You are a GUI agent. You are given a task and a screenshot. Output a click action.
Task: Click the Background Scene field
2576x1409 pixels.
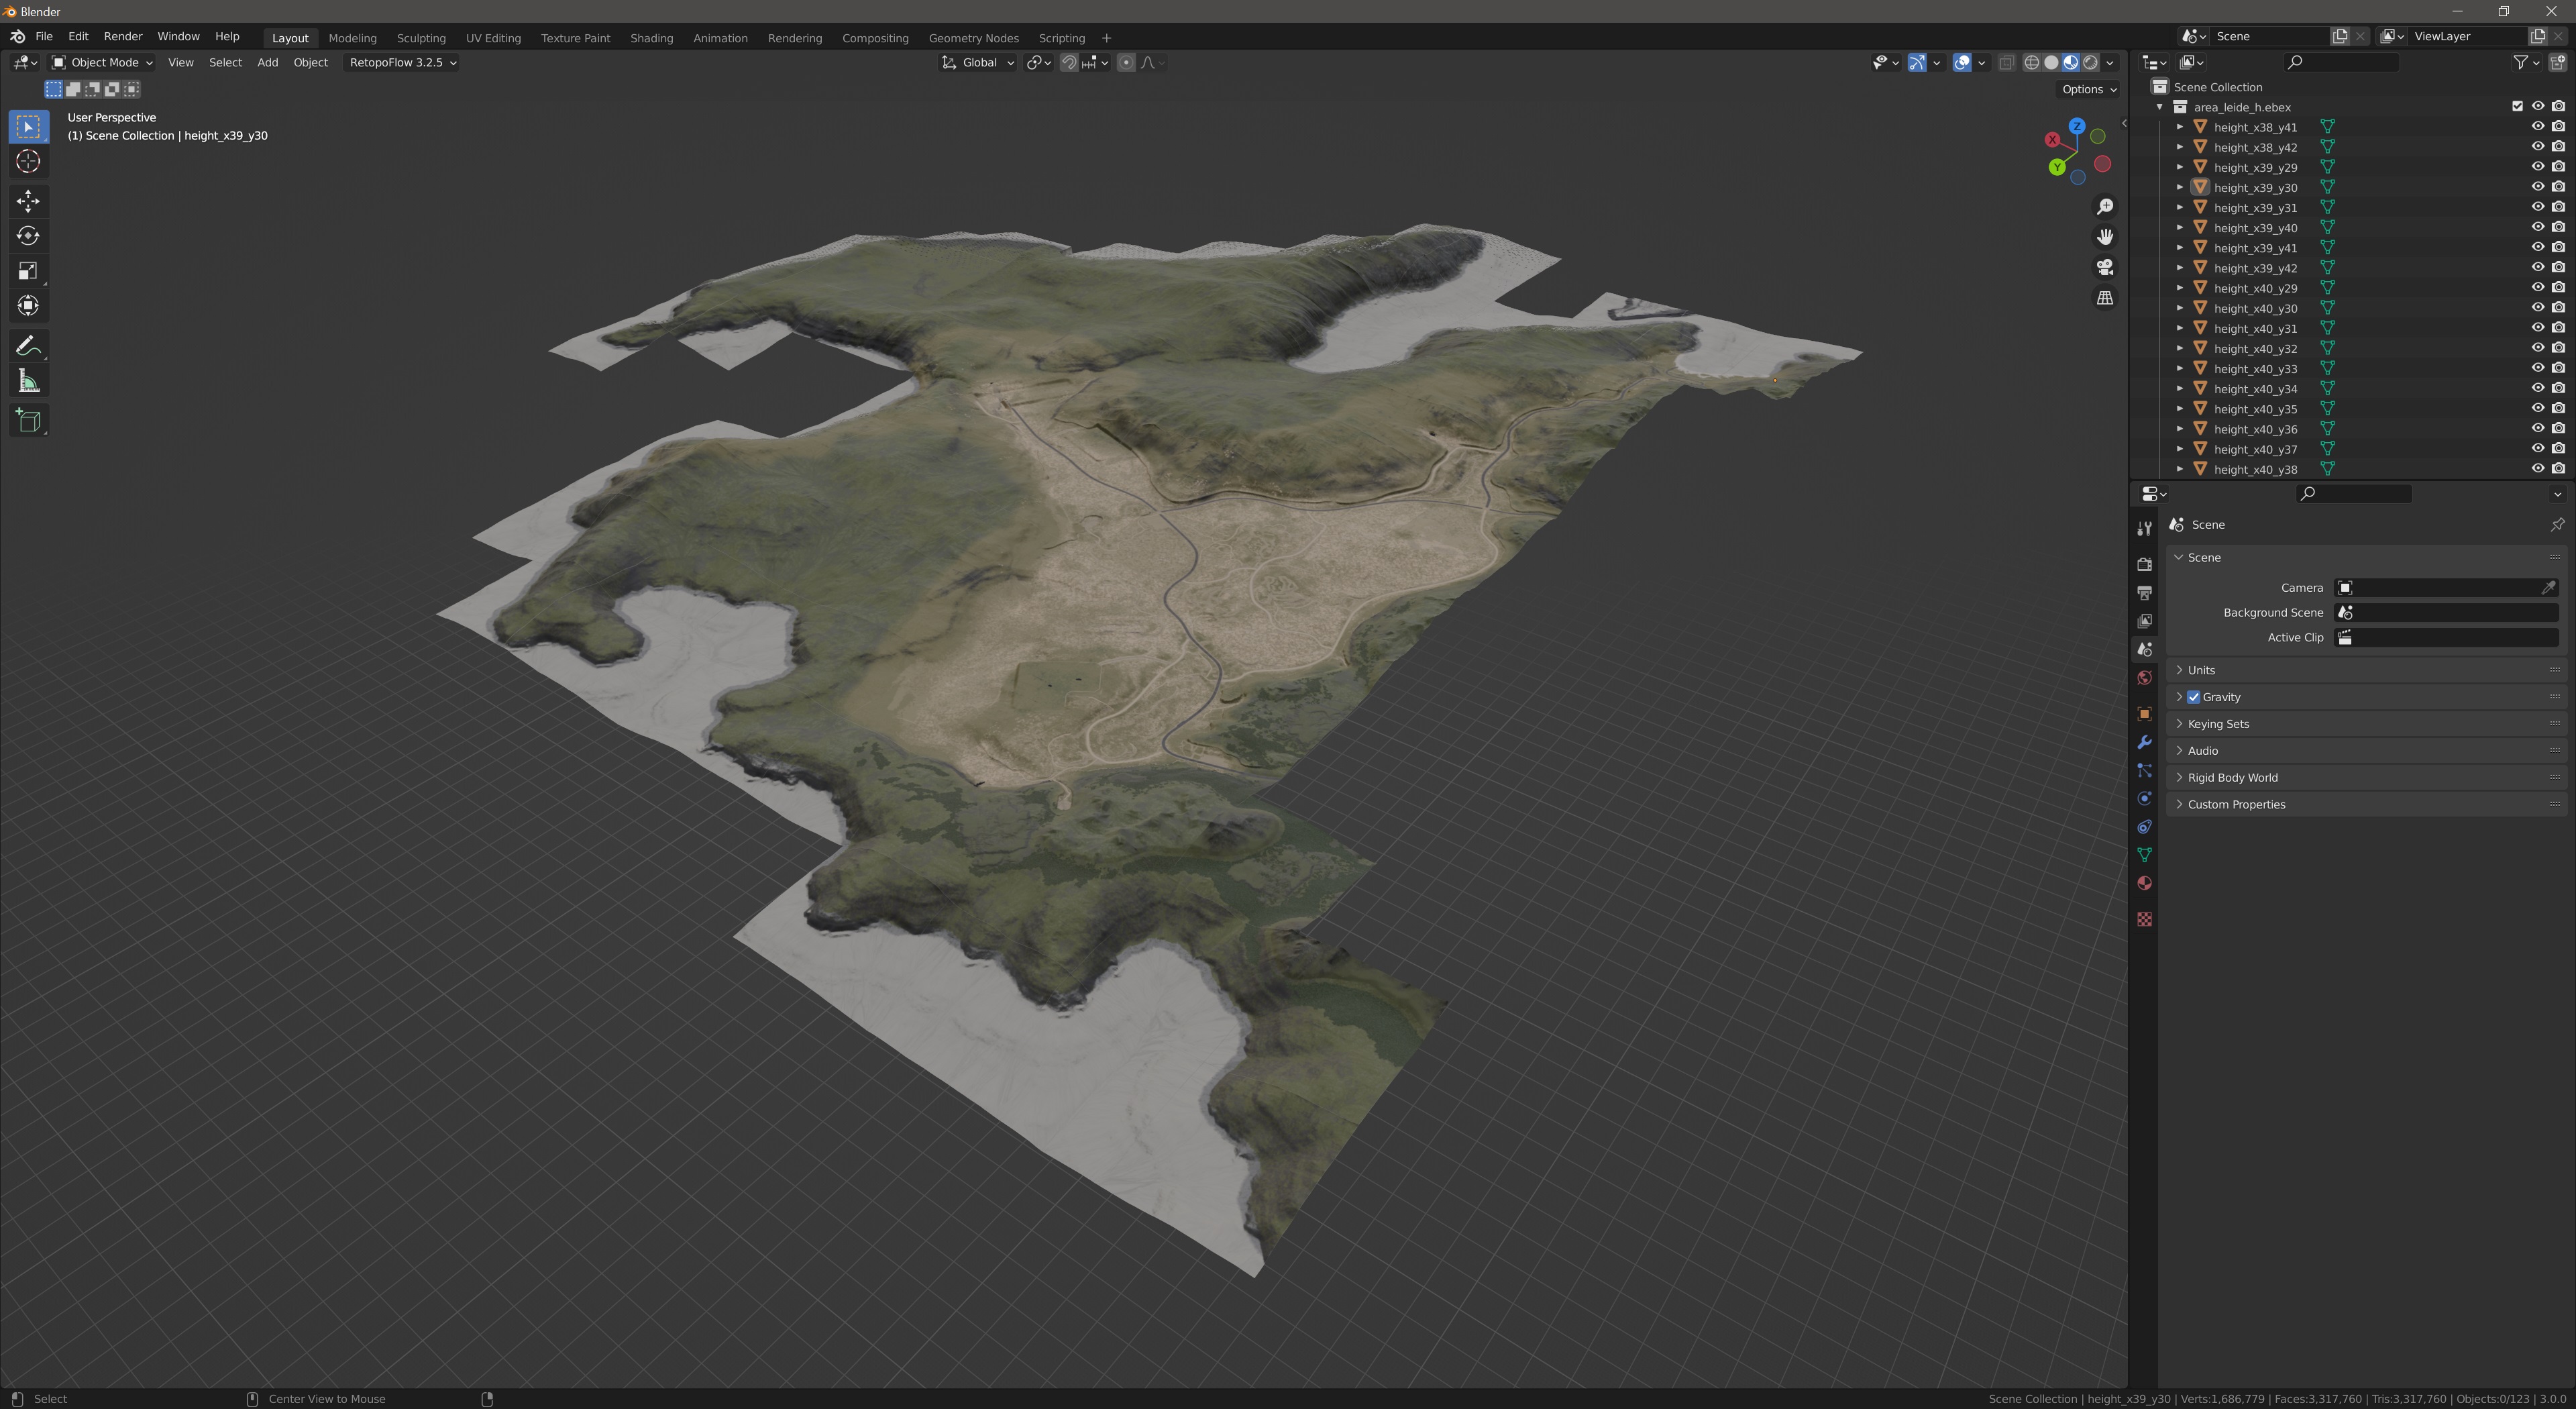[2446, 613]
